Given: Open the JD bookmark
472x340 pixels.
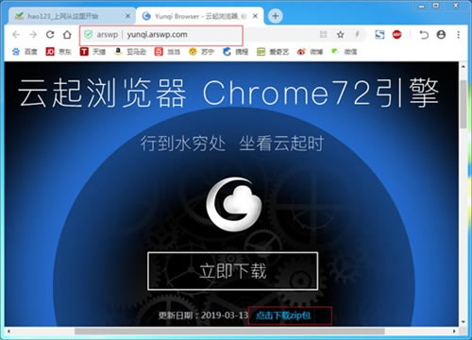Looking at the screenshot, I should pos(59,52).
